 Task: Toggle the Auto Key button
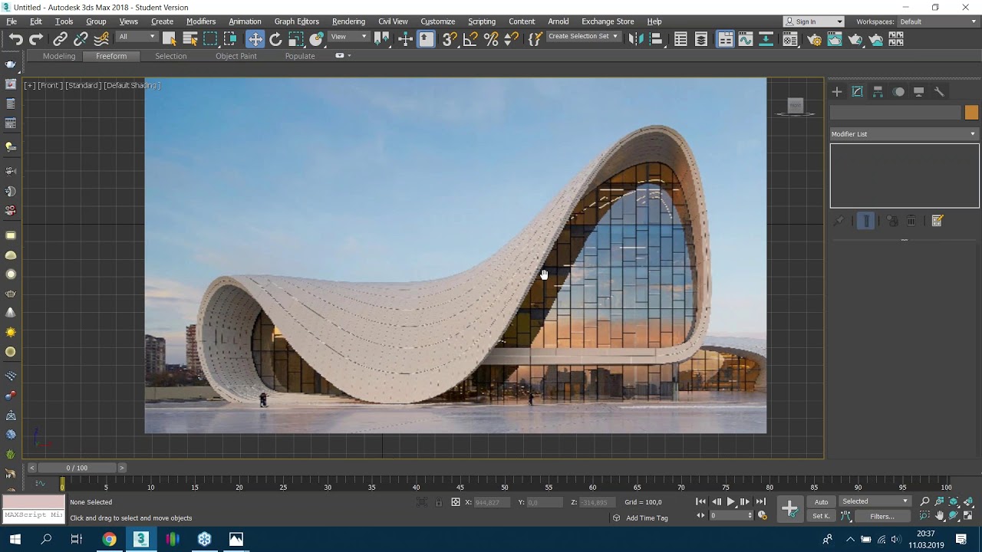point(822,502)
